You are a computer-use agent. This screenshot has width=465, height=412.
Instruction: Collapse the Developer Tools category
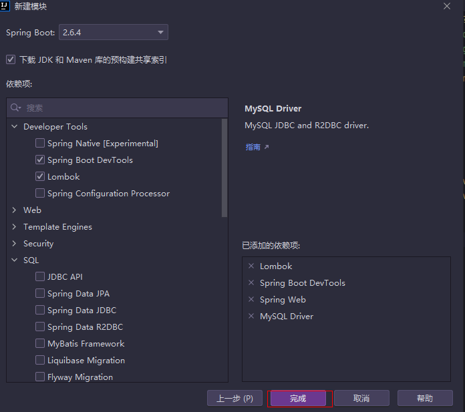pyautogui.click(x=14, y=127)
